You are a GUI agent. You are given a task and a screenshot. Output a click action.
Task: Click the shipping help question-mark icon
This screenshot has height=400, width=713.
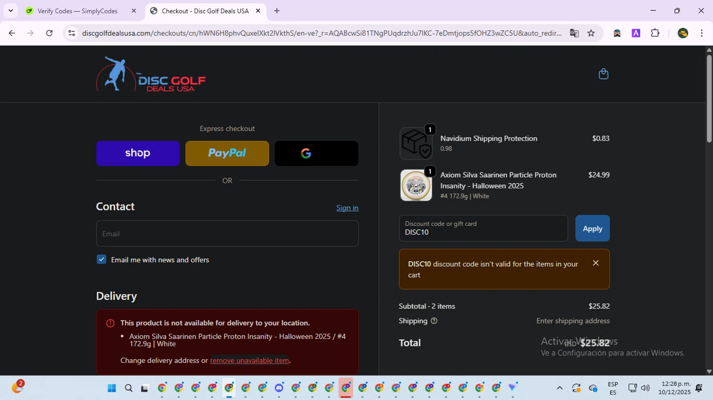coord(434,321)
